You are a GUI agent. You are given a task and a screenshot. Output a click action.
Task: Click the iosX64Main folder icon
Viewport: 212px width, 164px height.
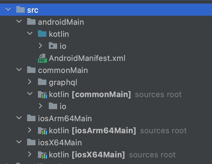pyautogui.click(x=31, y=142)
